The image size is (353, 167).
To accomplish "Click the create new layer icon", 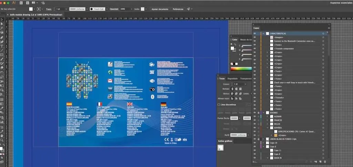I will pos(320,161).
